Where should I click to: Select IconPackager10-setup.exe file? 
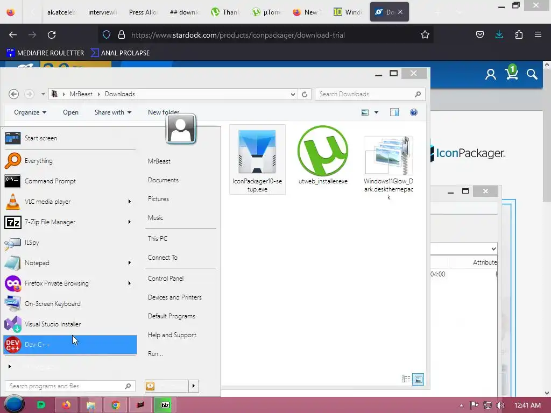(x=257, y=160)
